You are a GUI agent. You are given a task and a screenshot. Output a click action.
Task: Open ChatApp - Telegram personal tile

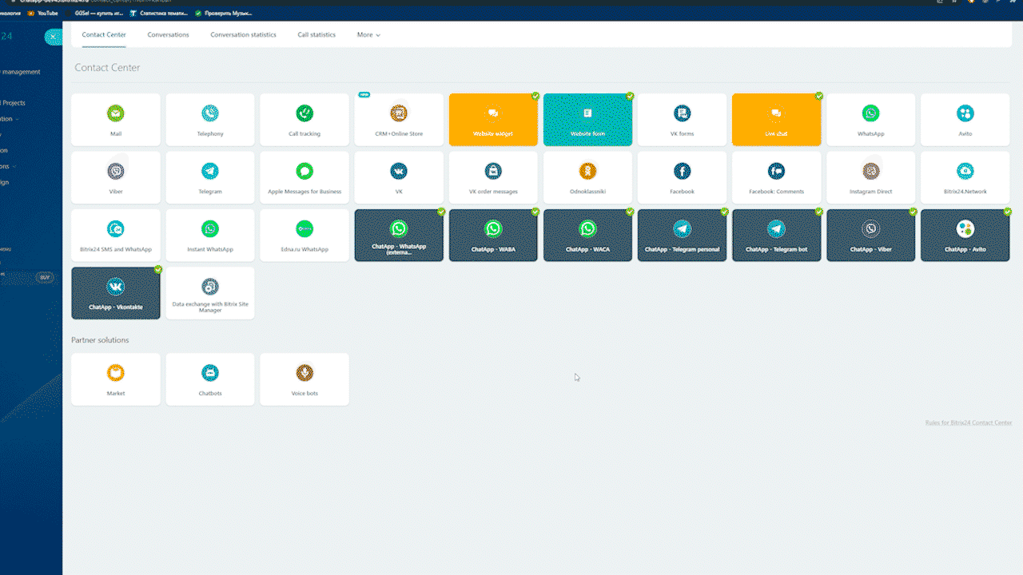point(682,236)
